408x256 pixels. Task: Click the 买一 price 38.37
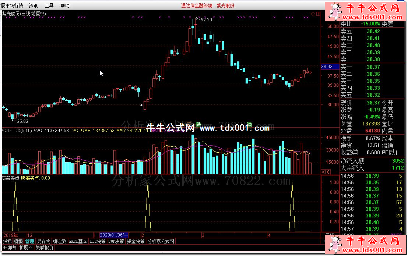pos(373,67)
